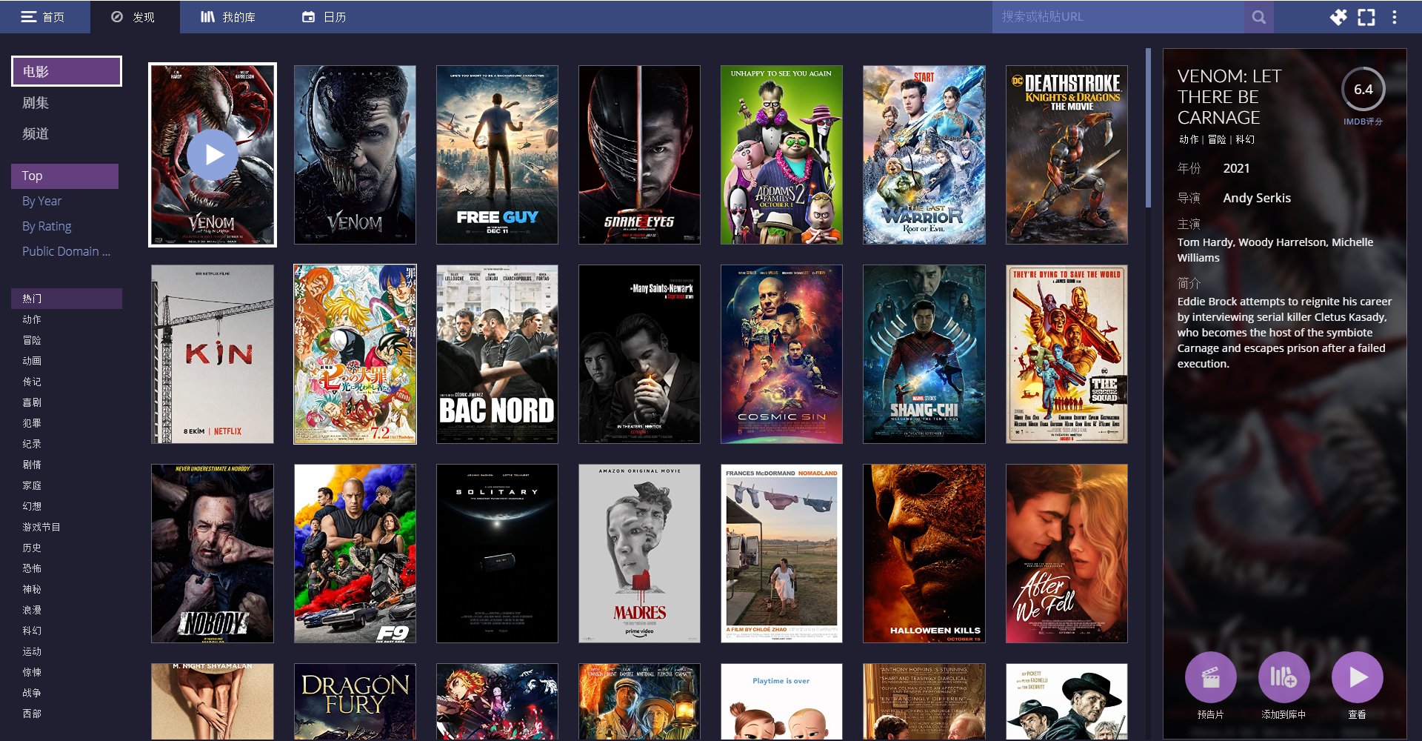Click the search magnifier icon
Viewport: 1422px width, 741px height.
pos(1258,16)
